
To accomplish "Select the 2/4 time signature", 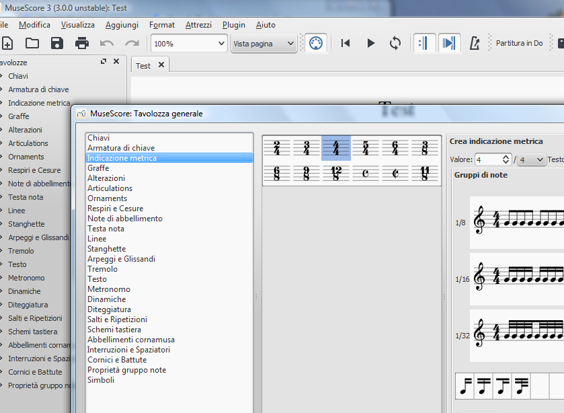I will pos(276,147).
